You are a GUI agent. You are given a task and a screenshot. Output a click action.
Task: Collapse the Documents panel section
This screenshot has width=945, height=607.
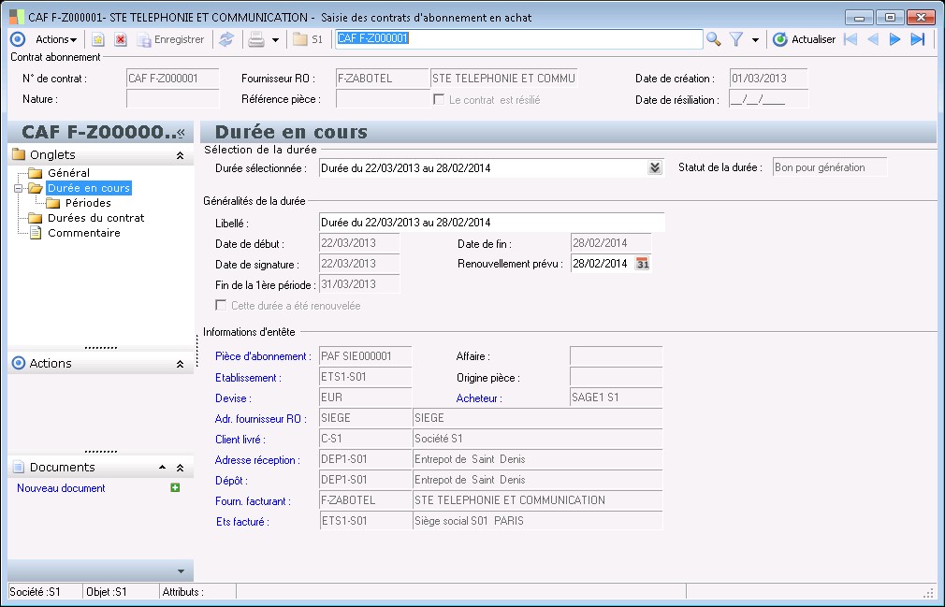(180, 467)
